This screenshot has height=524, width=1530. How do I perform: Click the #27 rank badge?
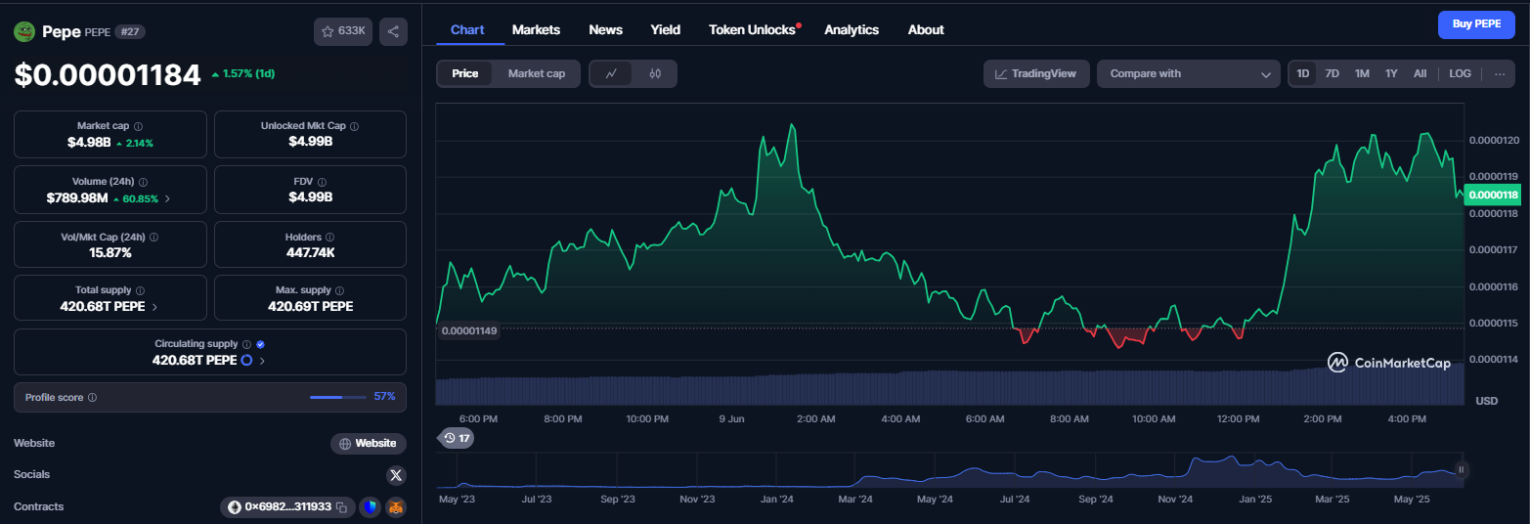coord(130,31)
